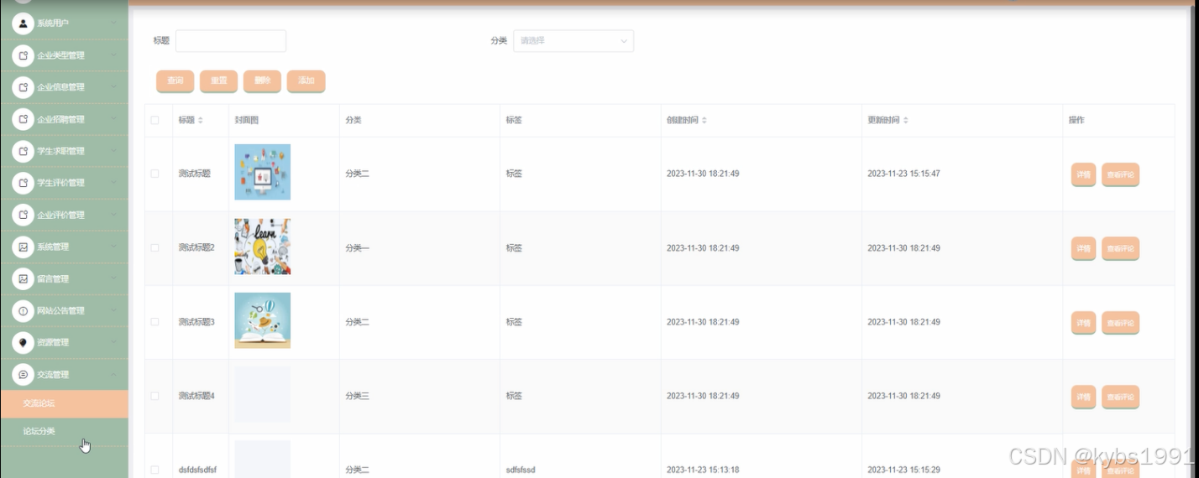Open the 分类 请选择 dropdown

(573, 41)
